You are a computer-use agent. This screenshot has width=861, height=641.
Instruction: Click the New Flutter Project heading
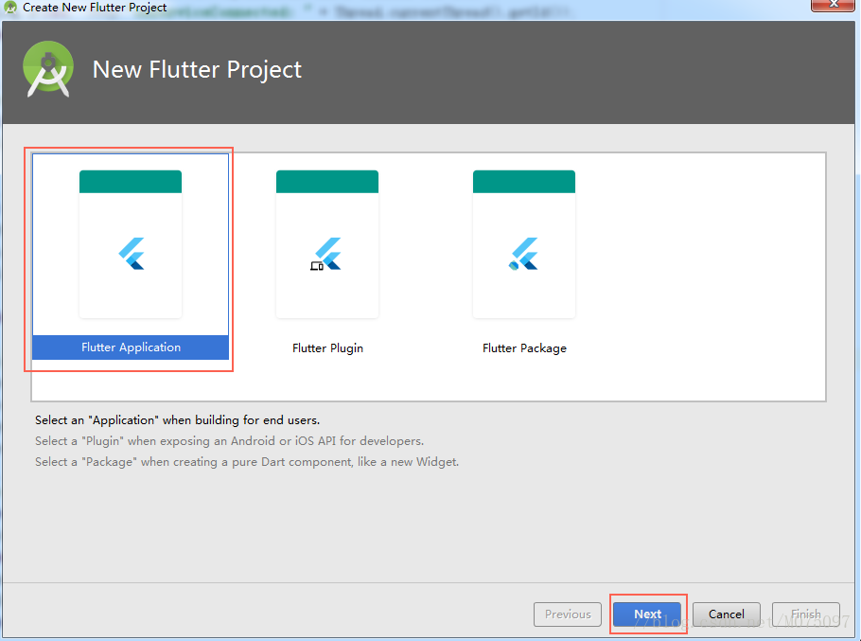click(x=197, y=70)
